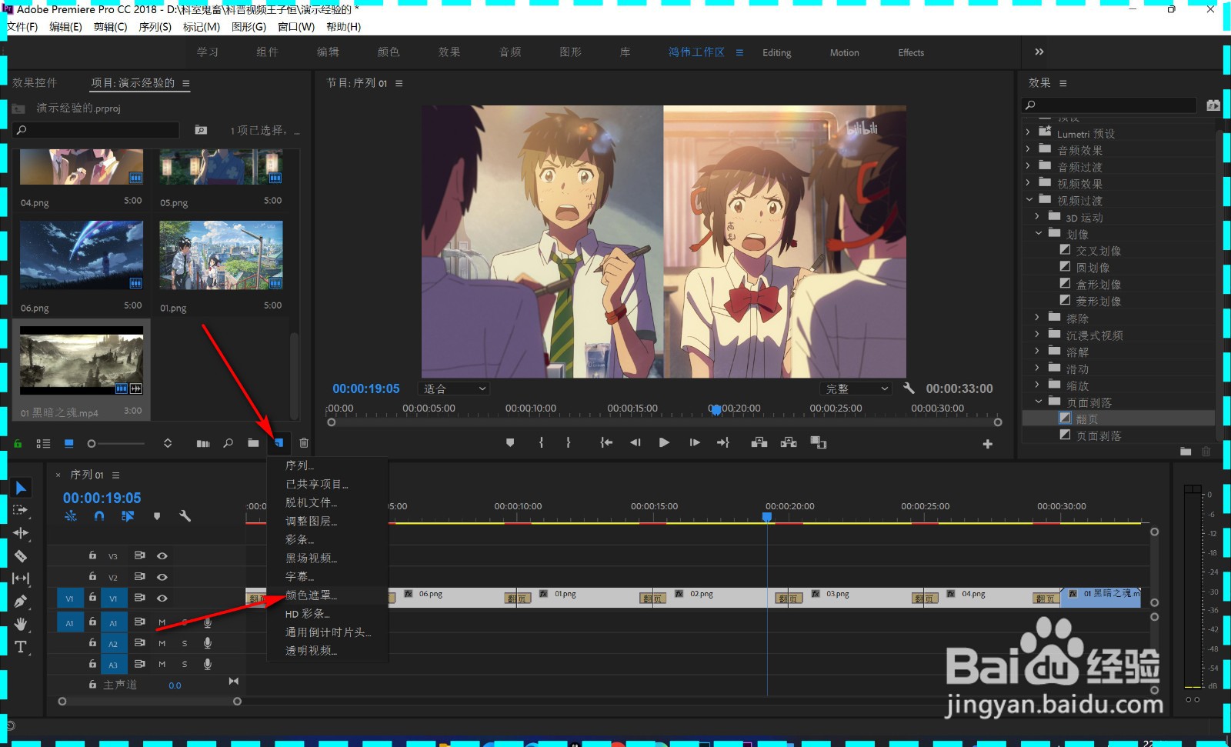Select the Ripple Edit tool
Screen dimensions: 1231x747
21,532
